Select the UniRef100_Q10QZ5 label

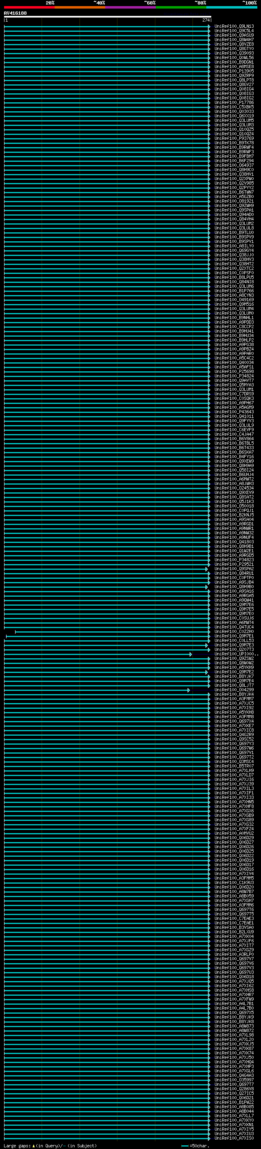coord(234,129)
